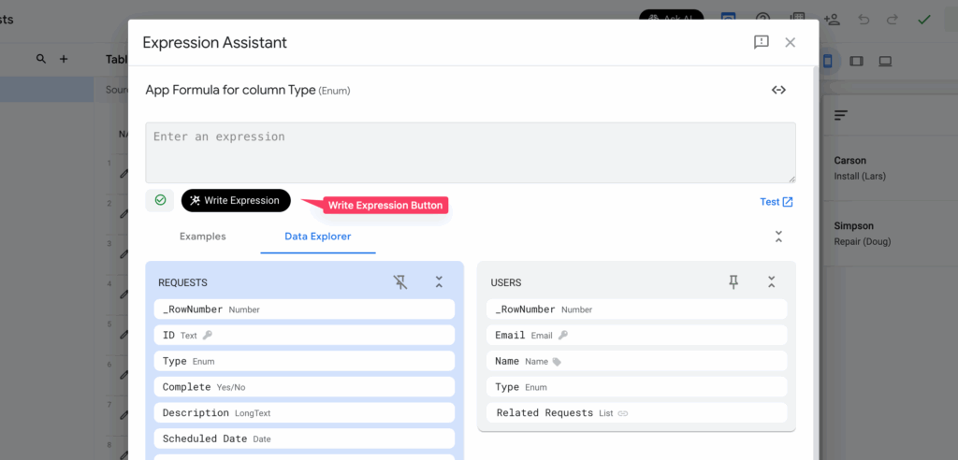Image resolution: width=958 pixels, height=460 pixels.
Task: Click the pencil edit icon in row 3
Action: coord(124,254)
